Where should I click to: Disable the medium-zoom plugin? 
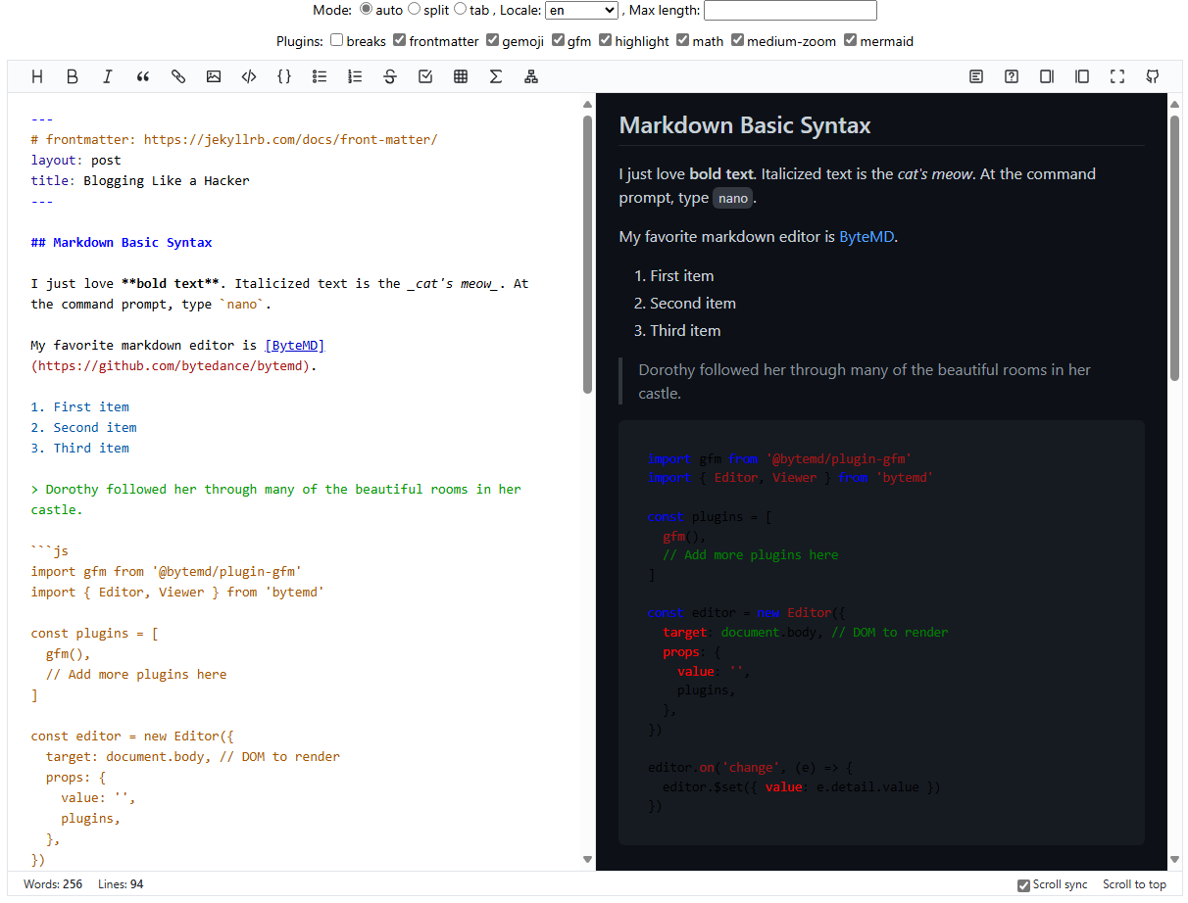tap(737, 40)
